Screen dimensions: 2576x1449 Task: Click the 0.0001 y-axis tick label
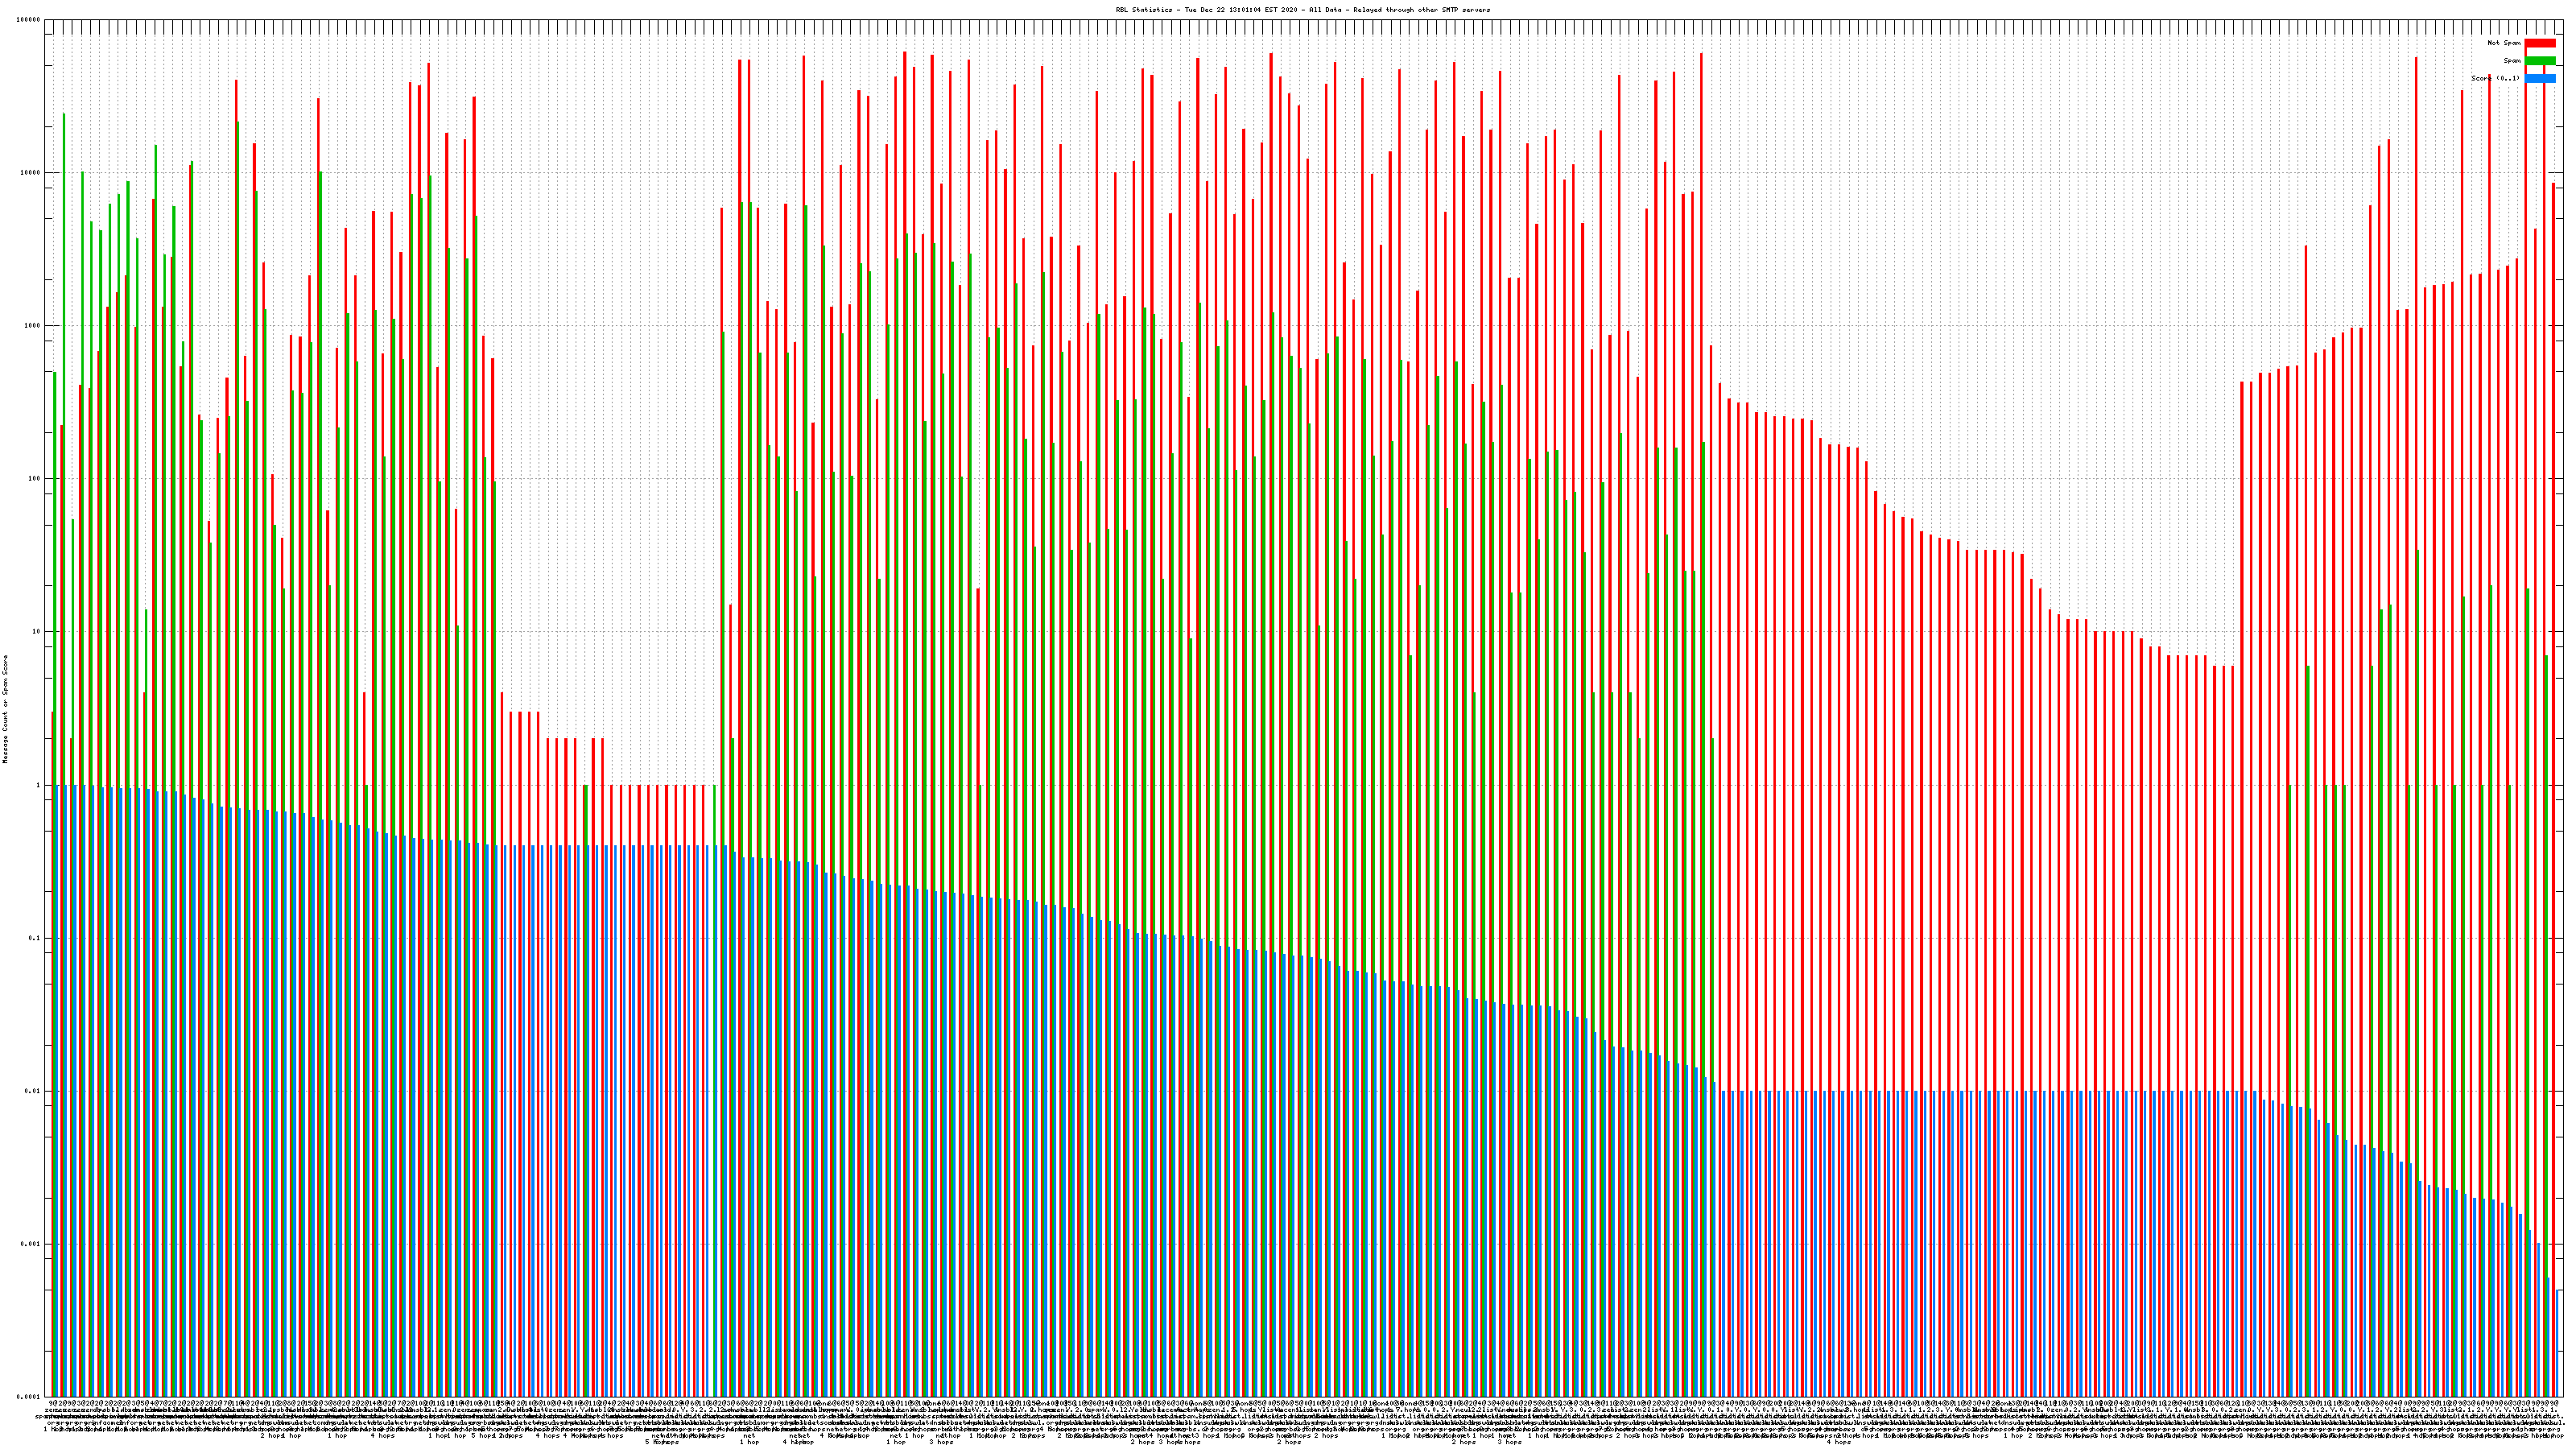tap(29, 1397)
